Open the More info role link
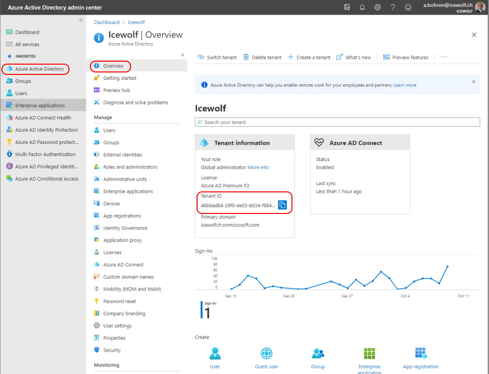The width and height of the screenshot is (489, 374). point(258,167)
